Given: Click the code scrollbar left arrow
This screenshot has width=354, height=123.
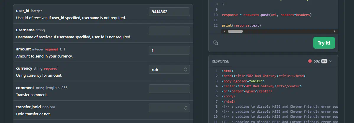Looking at the screenshot, I should pyautogui.click(x=224, y=31).
